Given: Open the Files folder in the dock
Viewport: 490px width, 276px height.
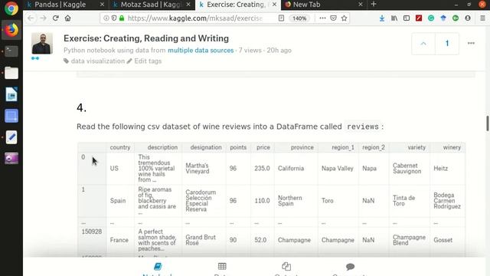Looking at the screenshot, I should (11, 73).
